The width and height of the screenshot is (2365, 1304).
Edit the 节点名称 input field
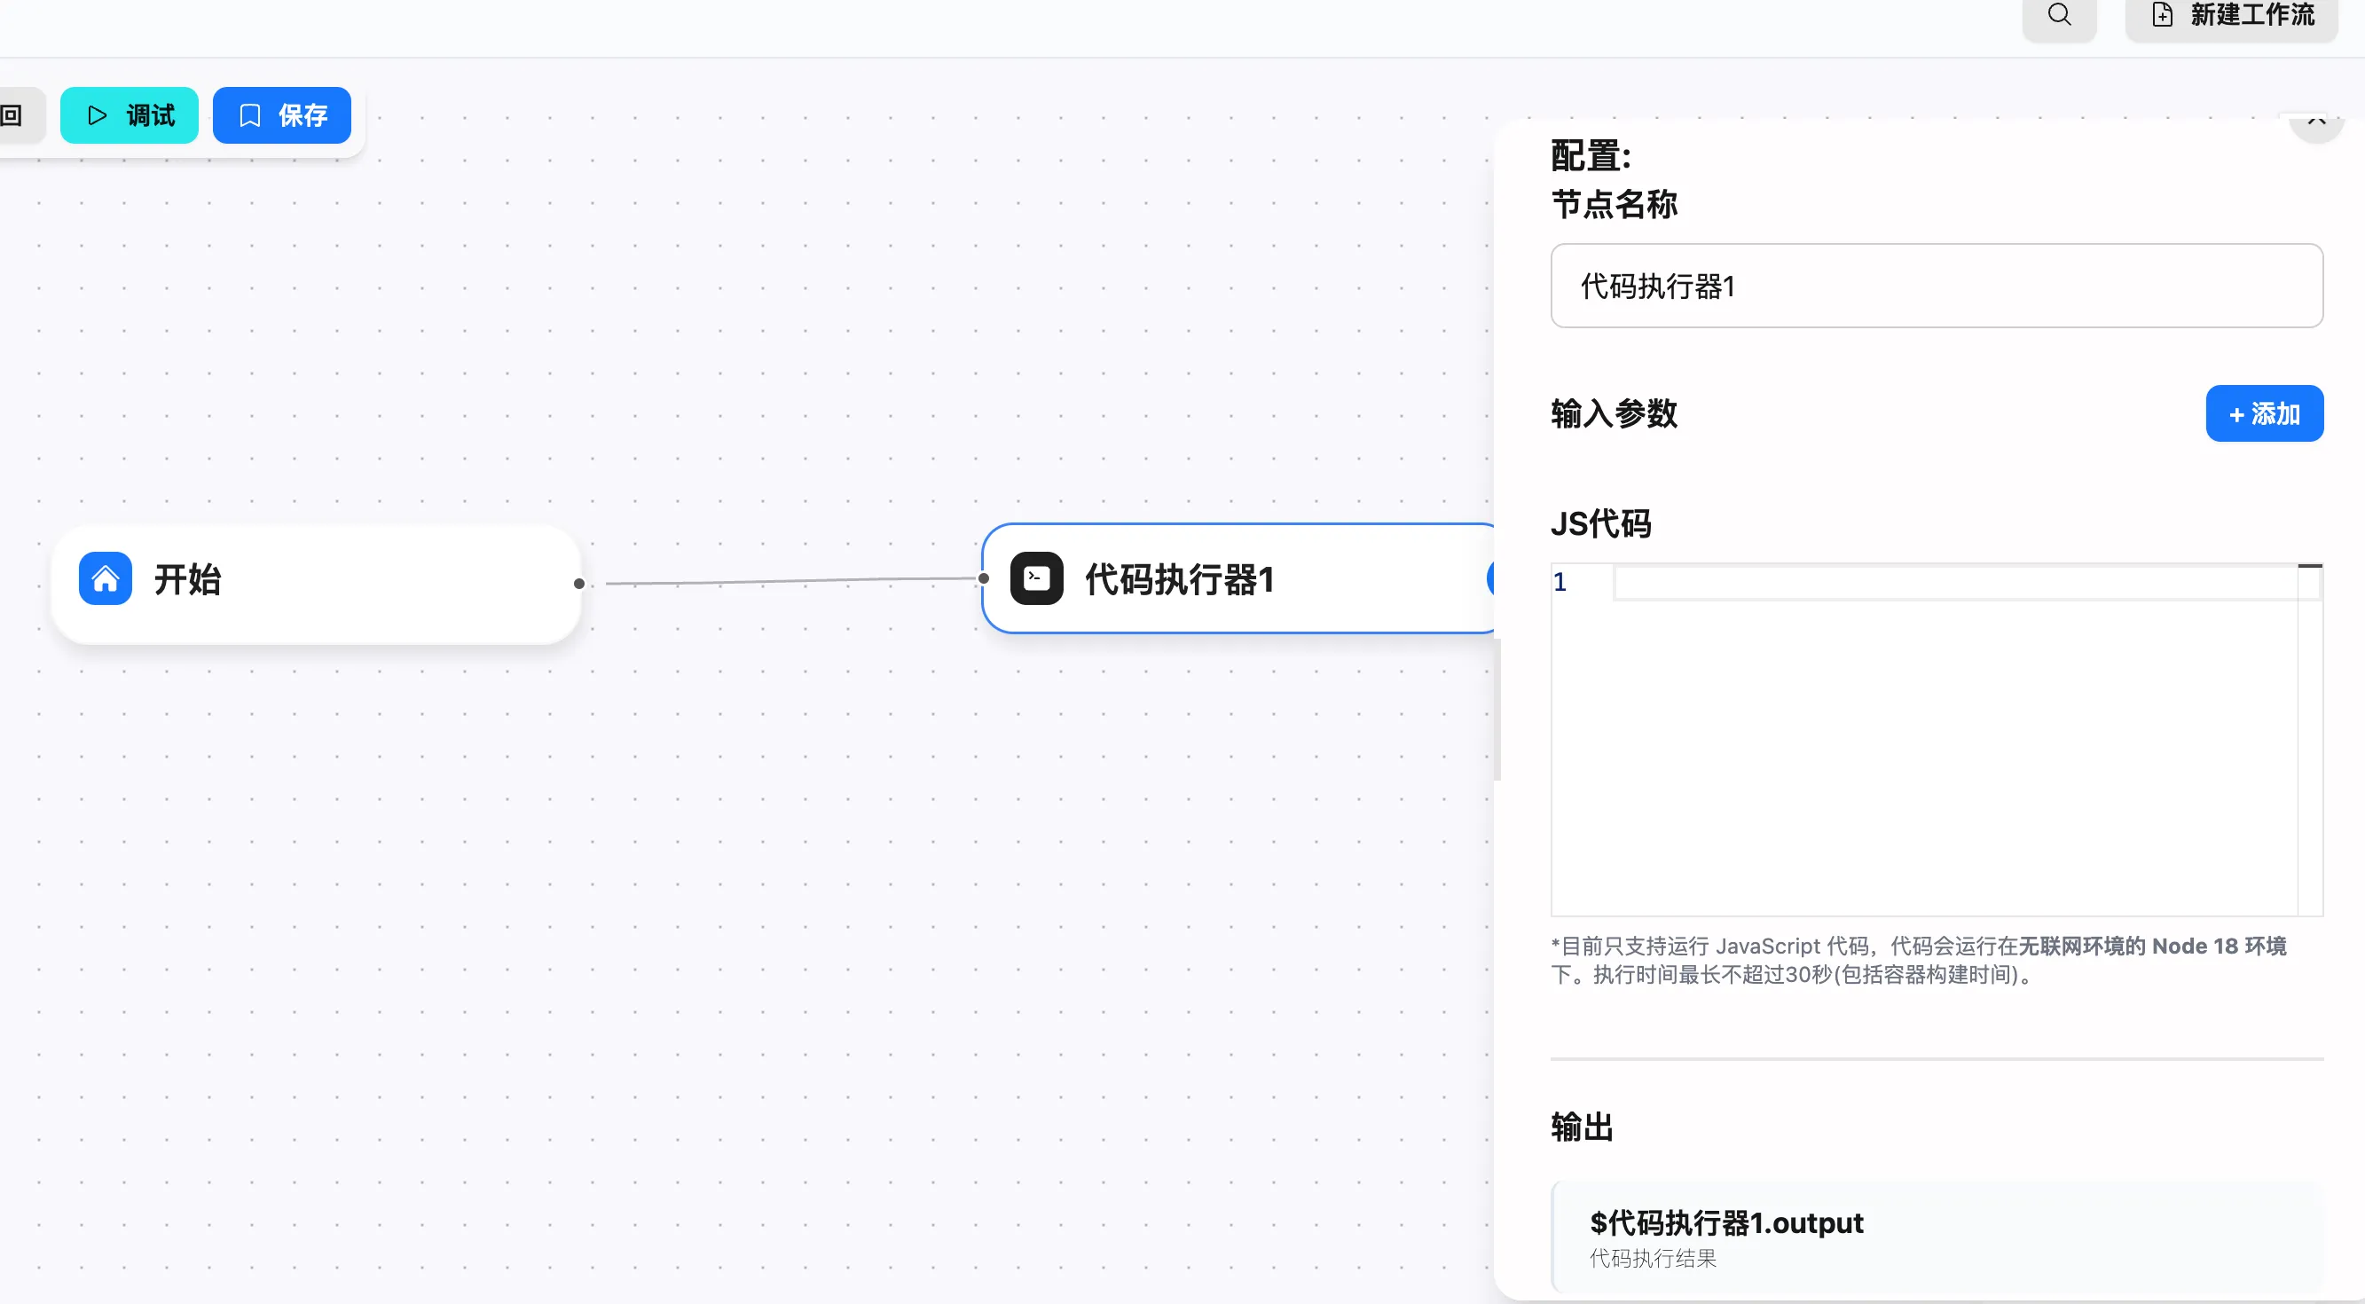coord(1937,286)
